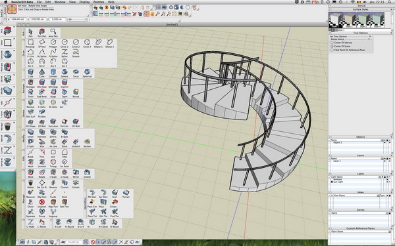
Task: Select the Pick Part tool
Action: [x=42, y=33]
